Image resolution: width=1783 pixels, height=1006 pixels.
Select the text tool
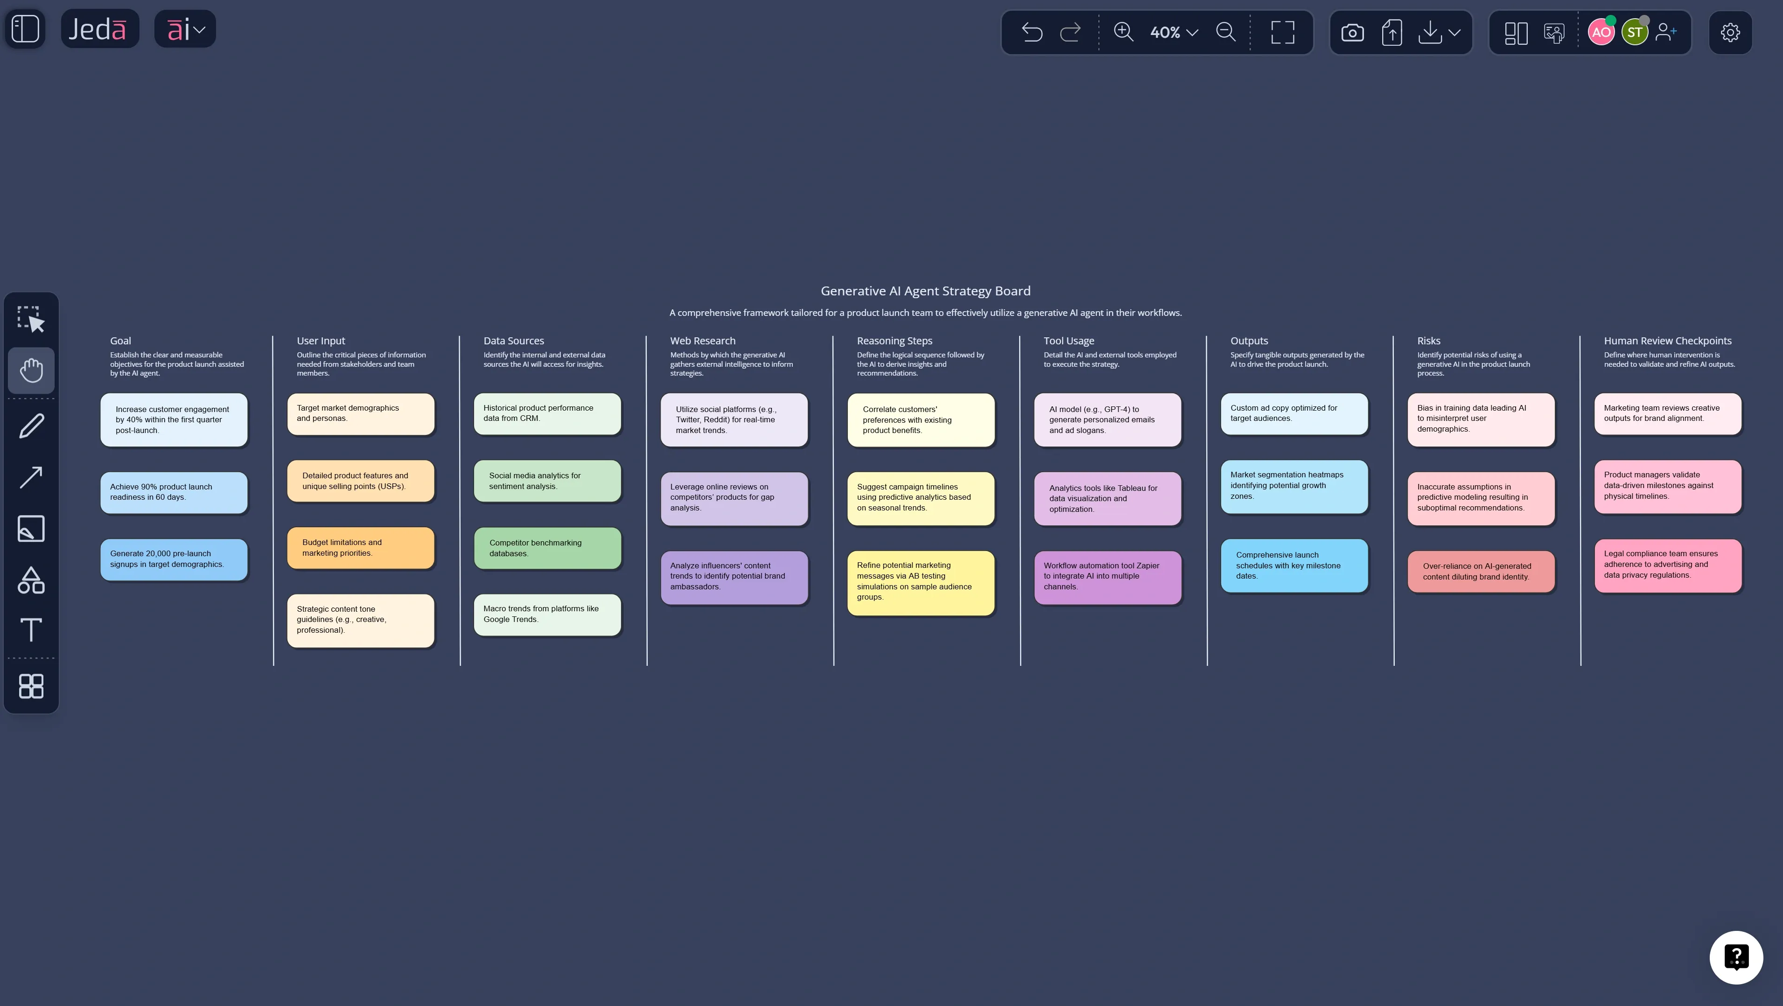click(30, 630)
